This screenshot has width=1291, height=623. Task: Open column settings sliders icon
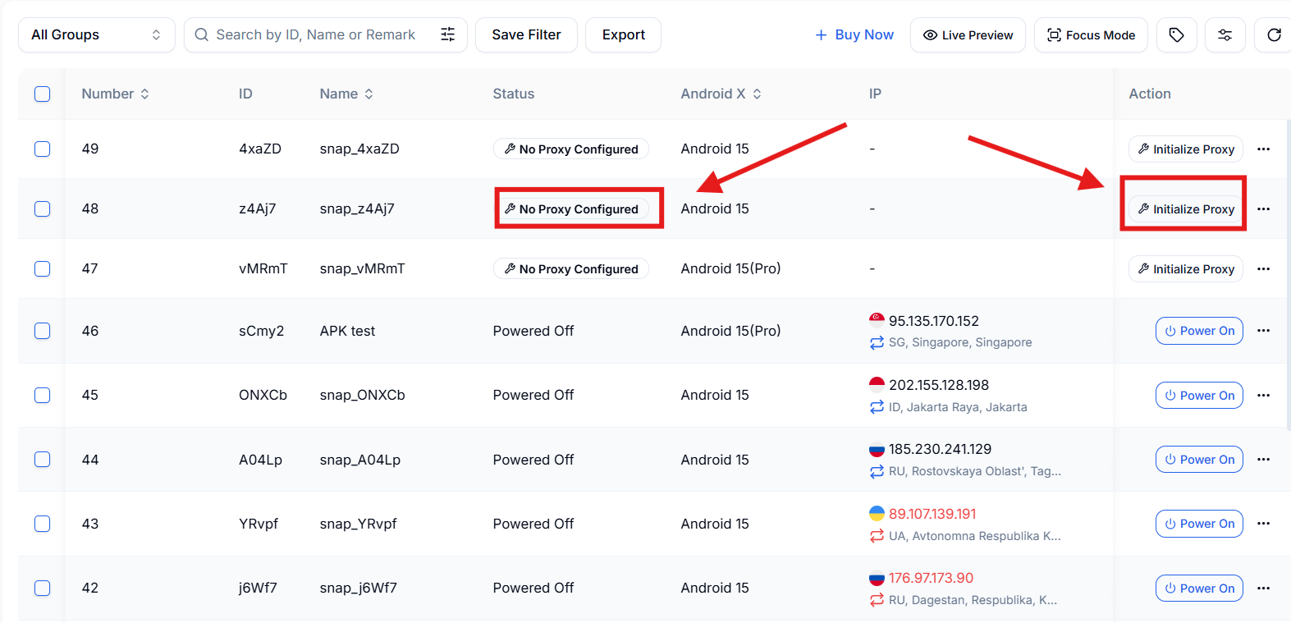1225,34
